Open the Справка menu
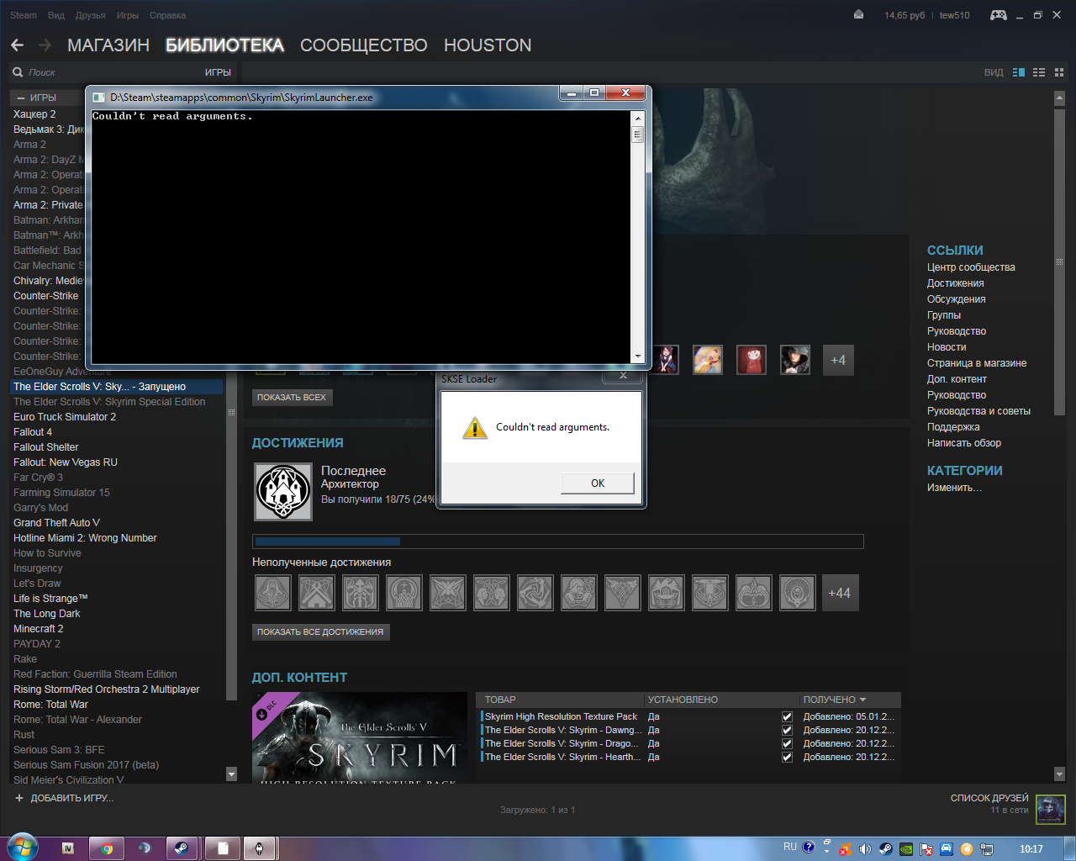The height and width of the screenshot is (861, 1076). click(167, 15)
